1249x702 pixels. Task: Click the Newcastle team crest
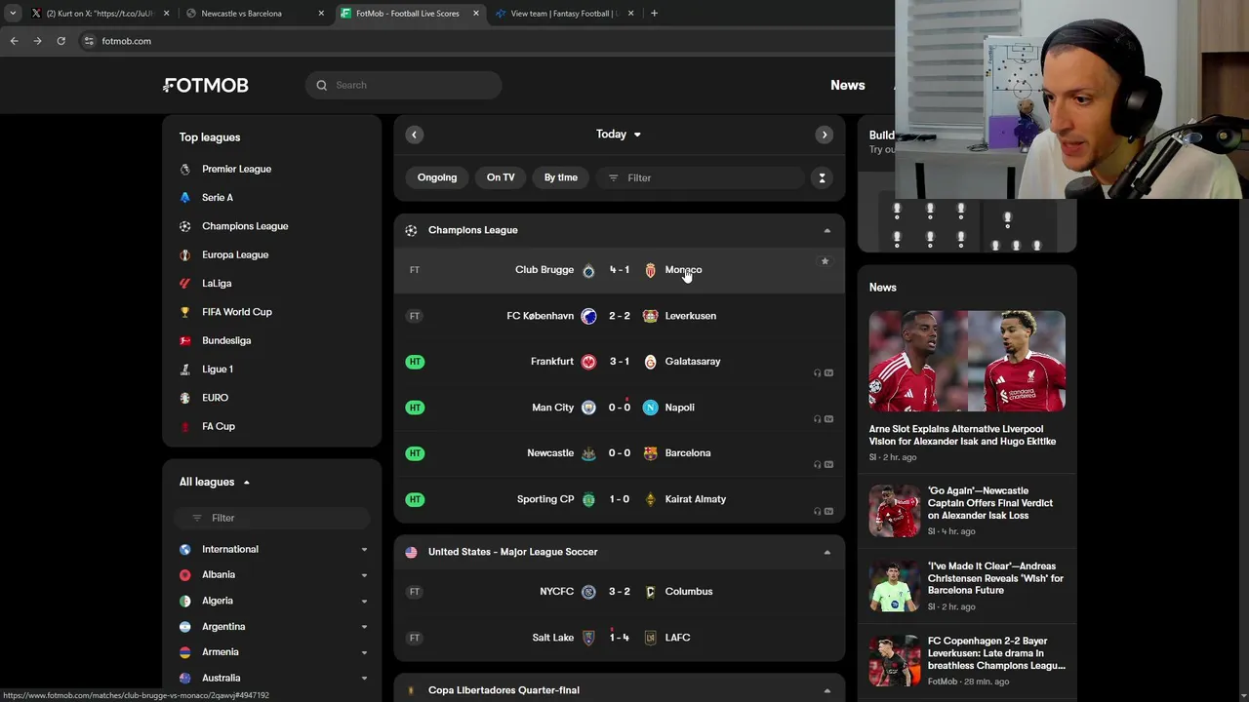pyautogui.click(x=588, y=453)
